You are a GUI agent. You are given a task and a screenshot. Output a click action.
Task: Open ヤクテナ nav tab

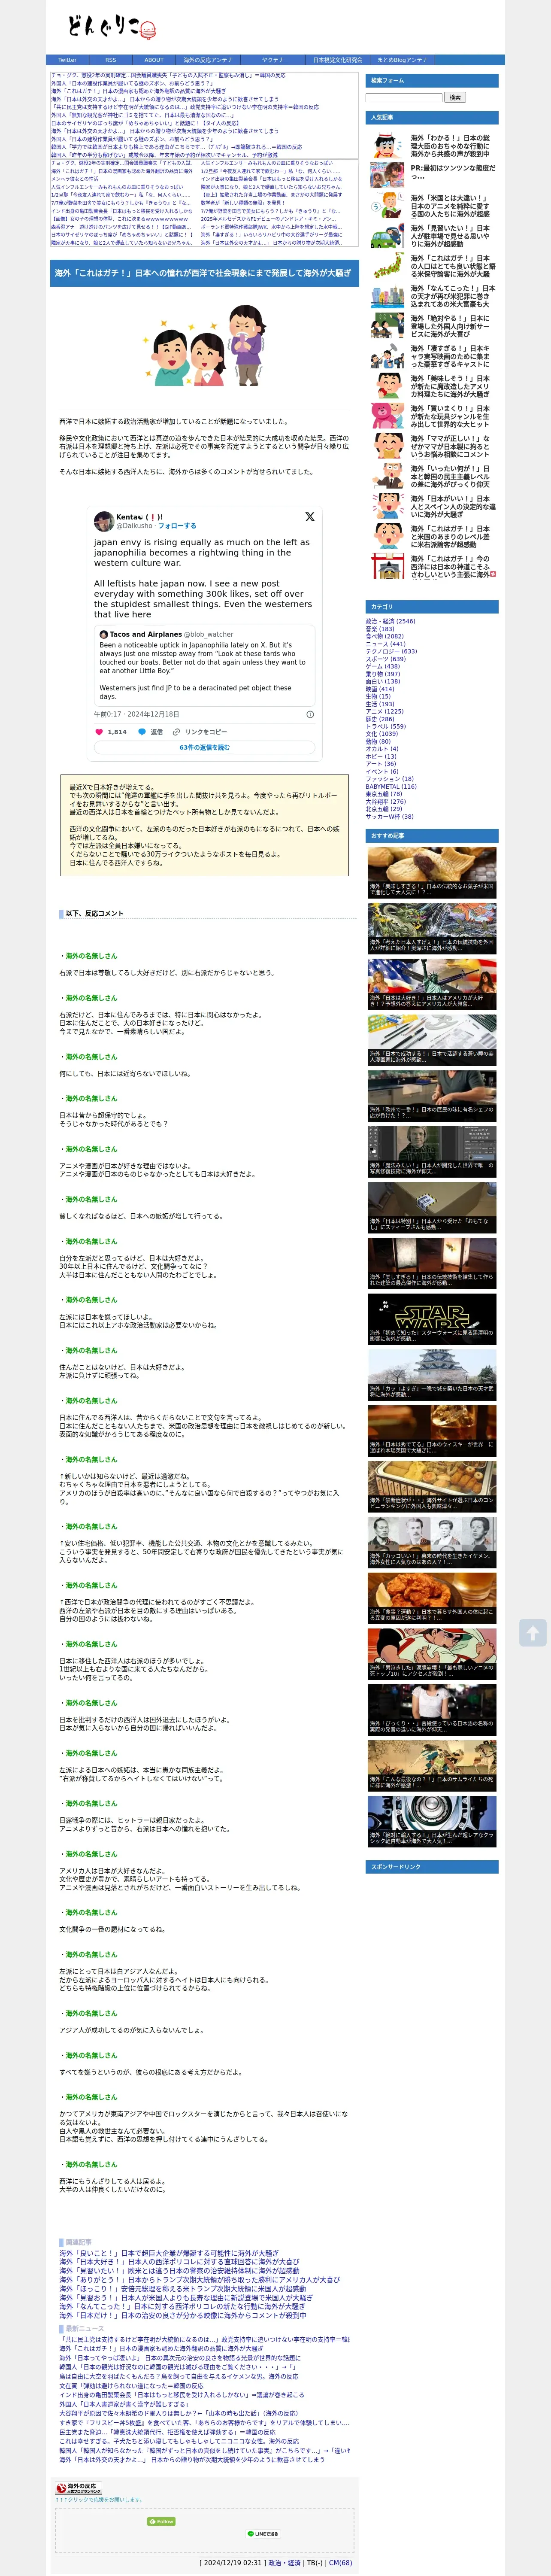[272, 60]
